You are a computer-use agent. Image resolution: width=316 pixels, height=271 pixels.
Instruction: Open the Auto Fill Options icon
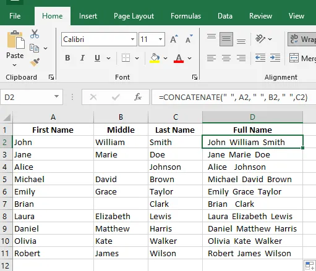coord(309,265)
